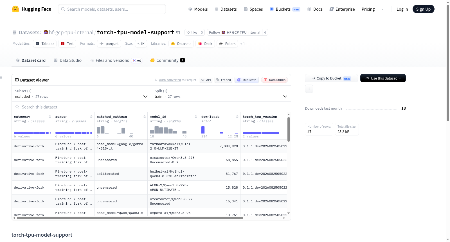Click the Sign Up button

(x=423, y=9)
